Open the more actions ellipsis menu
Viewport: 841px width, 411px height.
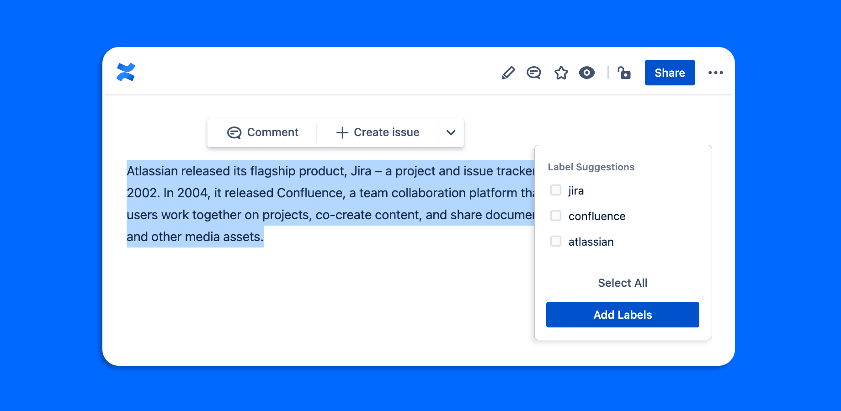715,73
